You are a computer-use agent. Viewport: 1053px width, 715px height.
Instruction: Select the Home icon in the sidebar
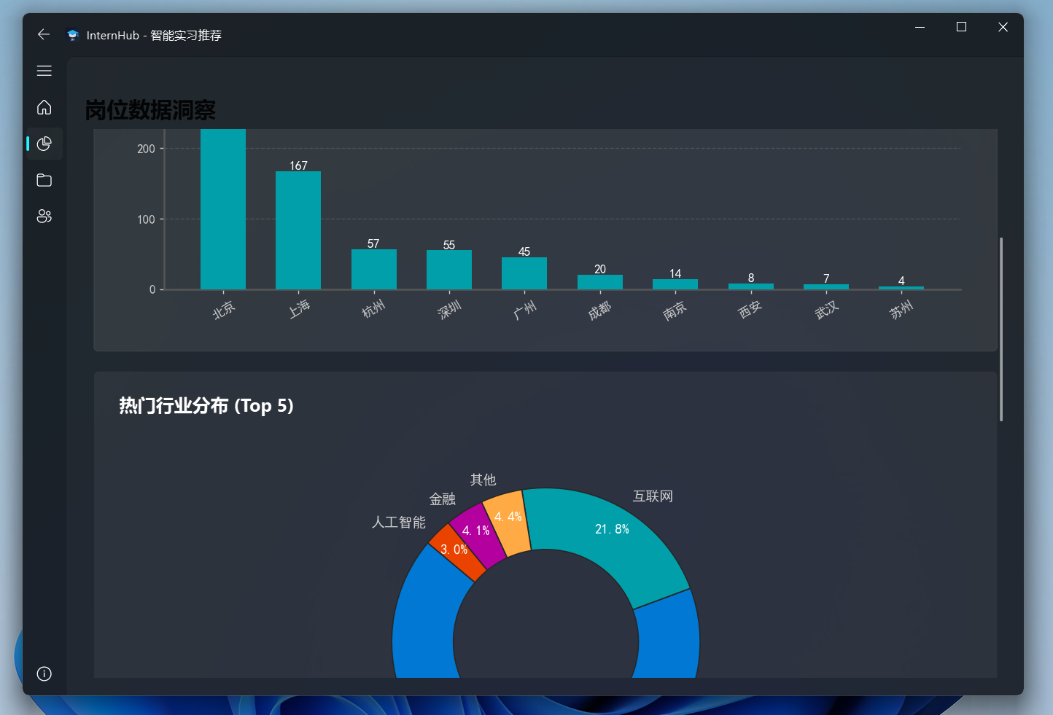coord(44,107)
